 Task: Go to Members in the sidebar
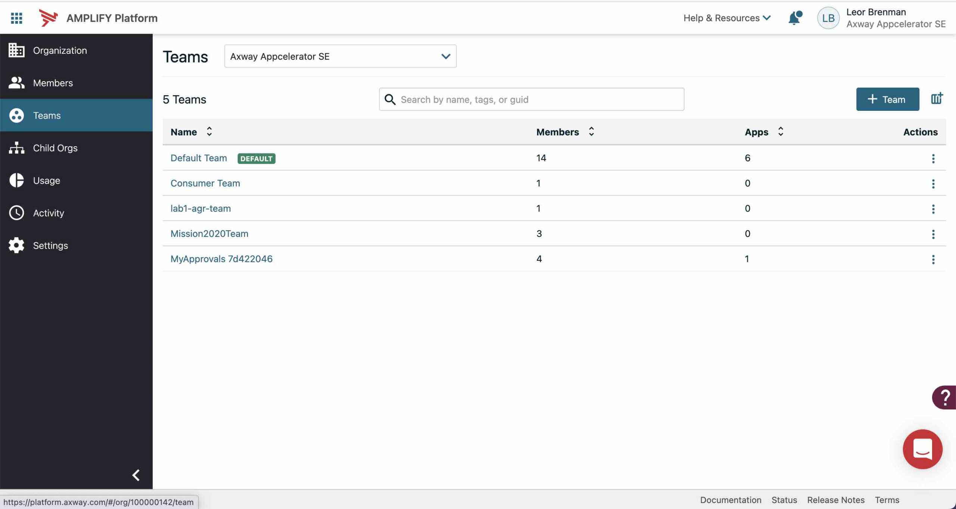pyautogui.click(x=76, y=83)
